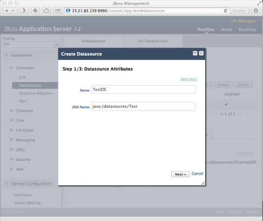This screenshot has height=221, width=263.
Task: Switch to the XA Datasources tab
Action: click(x=153, y=41)
